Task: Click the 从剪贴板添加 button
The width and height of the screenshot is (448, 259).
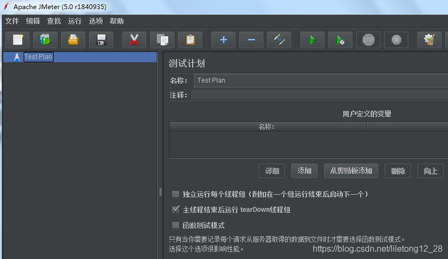Action: [x=351, y=171]
